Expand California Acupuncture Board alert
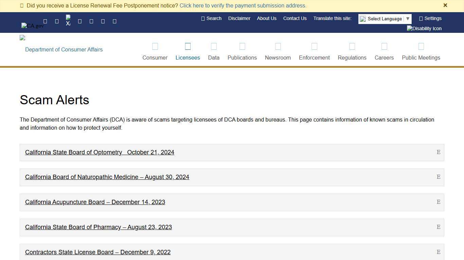 [95, 202]
